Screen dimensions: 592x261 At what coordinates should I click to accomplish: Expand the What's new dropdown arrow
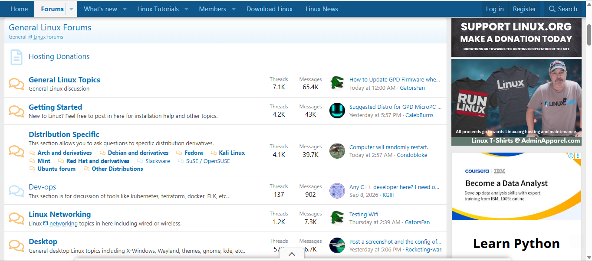[125, 9]
